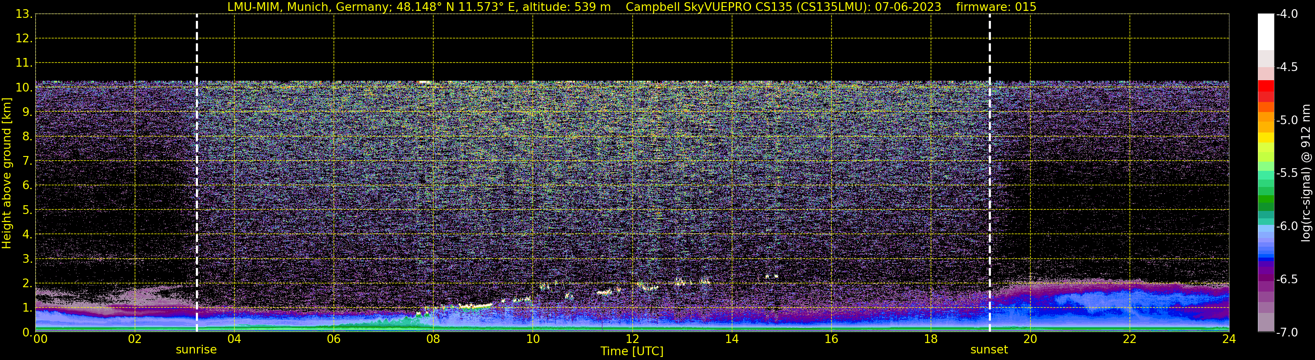Click the yellow segment of the colorbar

pyautogui.click(x=1265, y=138)
